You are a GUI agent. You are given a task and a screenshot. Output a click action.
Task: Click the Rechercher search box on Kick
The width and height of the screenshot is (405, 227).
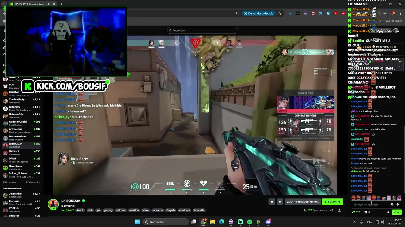(x=202, y=30)
